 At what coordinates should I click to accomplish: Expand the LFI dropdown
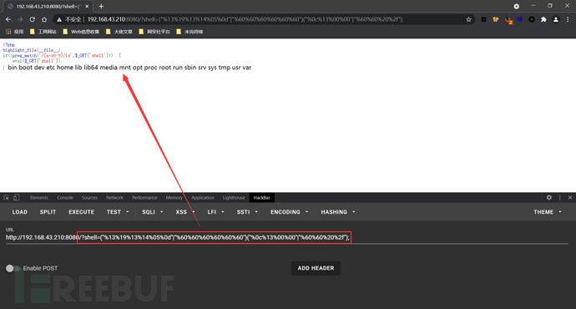point(215,212)
